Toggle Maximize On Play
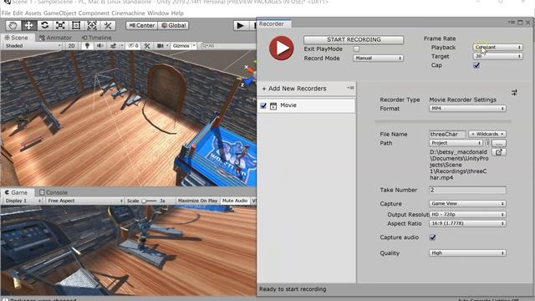 click(x=197, y=201)
